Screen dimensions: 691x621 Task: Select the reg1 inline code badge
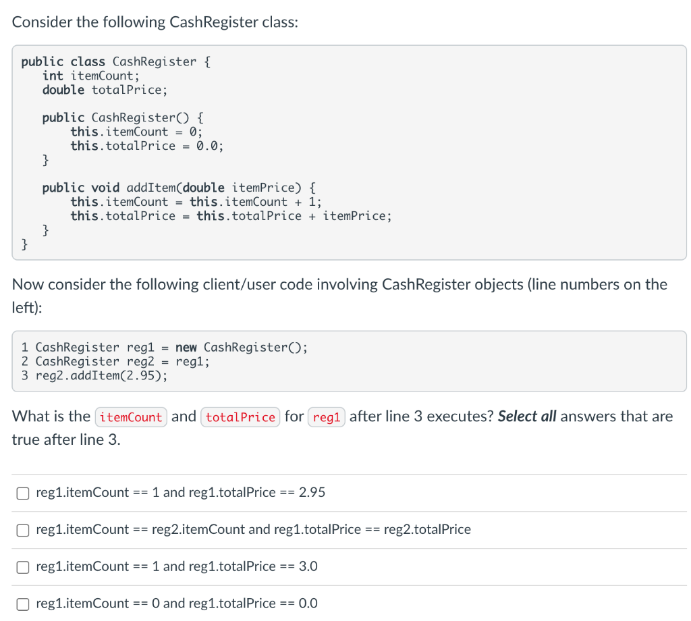coord(327,416)
